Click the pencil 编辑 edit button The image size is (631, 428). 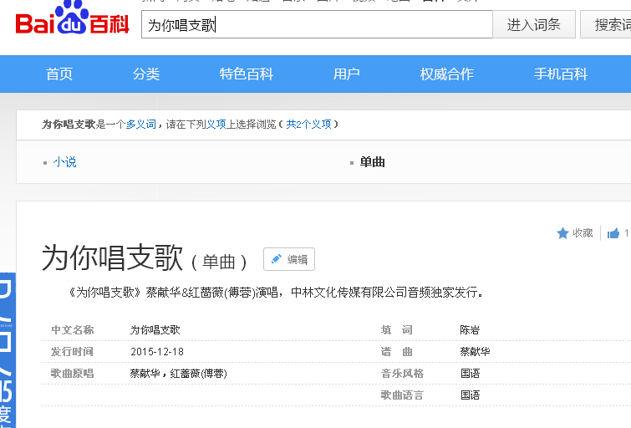click(x=289, y=259)
